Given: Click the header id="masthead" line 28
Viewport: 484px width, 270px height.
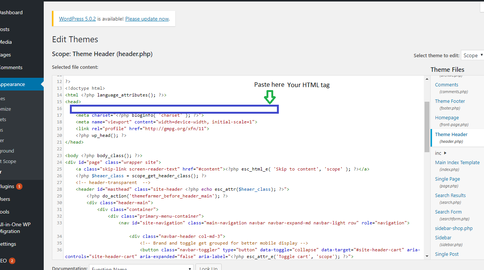Looking at the screenshot, I should click(182, 189).
